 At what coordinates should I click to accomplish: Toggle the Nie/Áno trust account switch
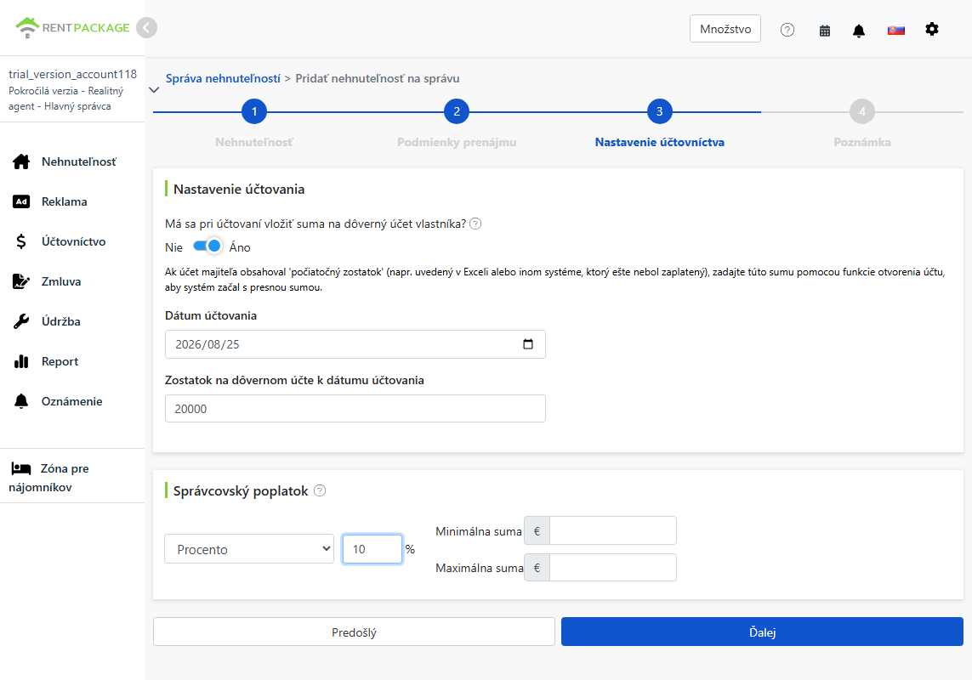(x=207, y=246)
